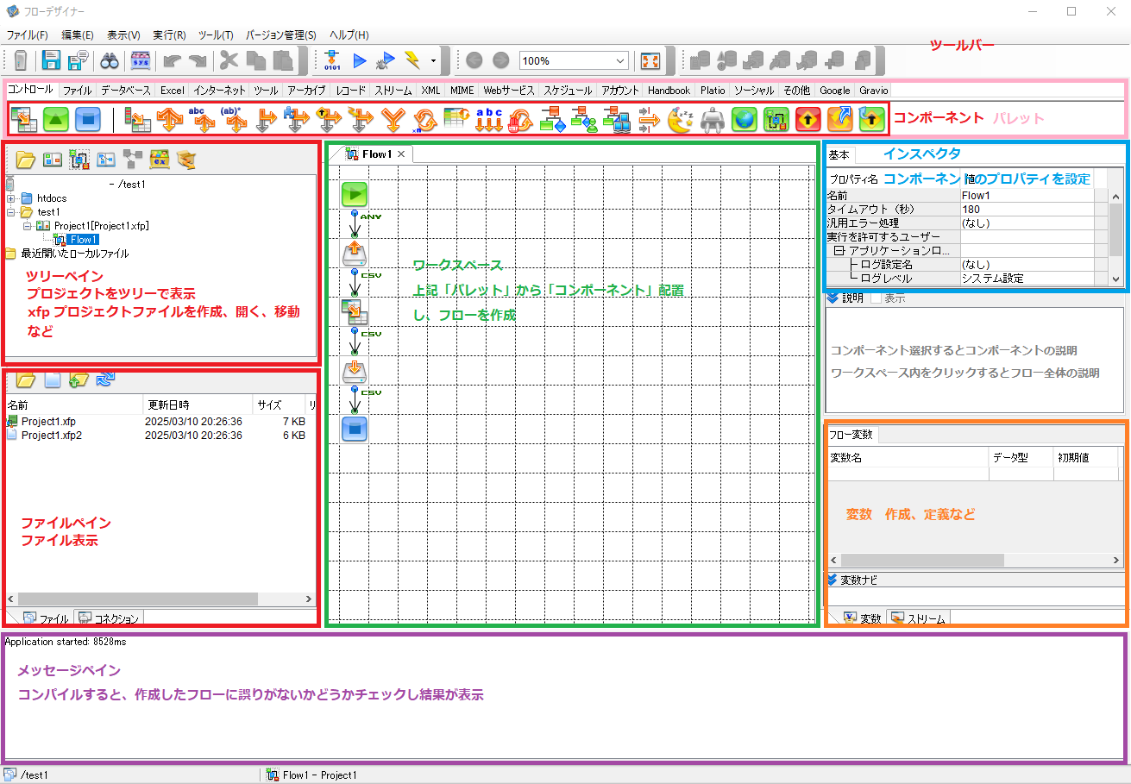
Task: Click the ex treasure chest tree-pane icon
Action: (x=160, y=159)
